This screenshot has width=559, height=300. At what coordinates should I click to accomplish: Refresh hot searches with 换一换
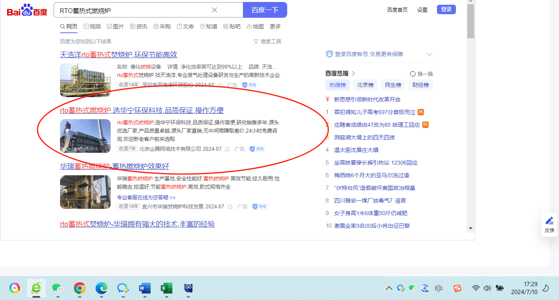pyautogui.click(x=422, y=74)
